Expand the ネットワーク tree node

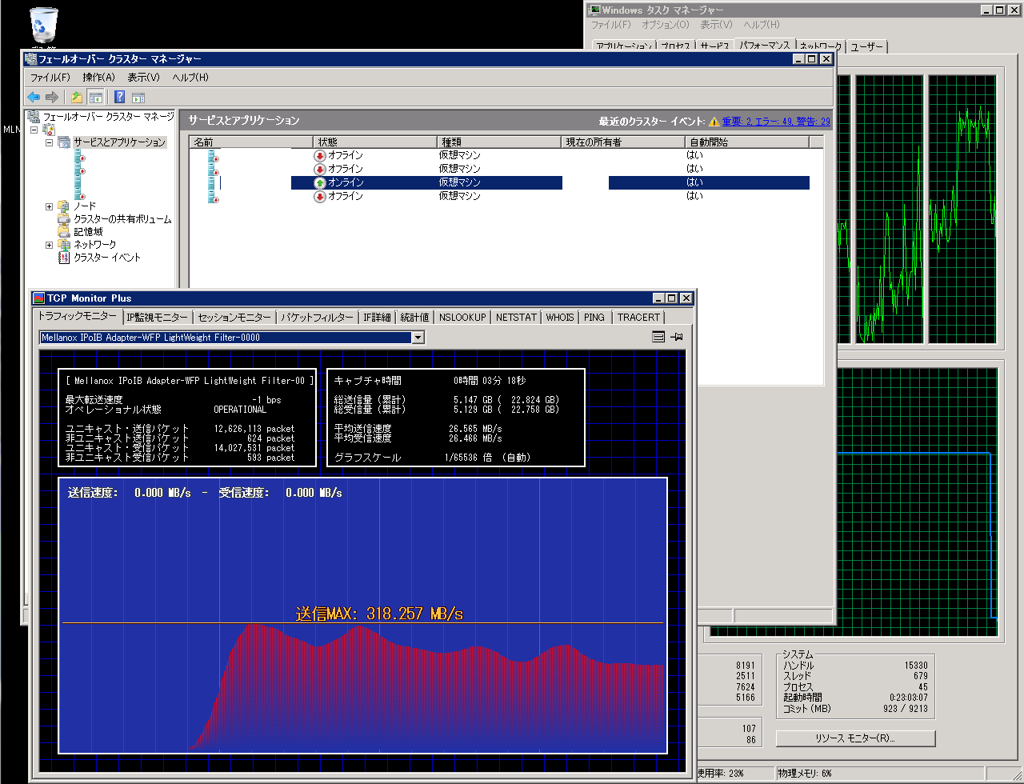(x=50, y=245)
